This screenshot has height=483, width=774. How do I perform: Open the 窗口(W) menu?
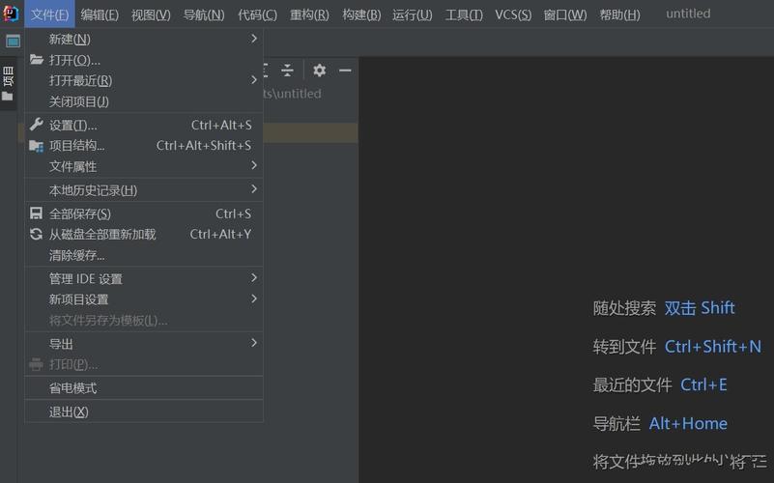pyautogui.click(x=565, y=14)
